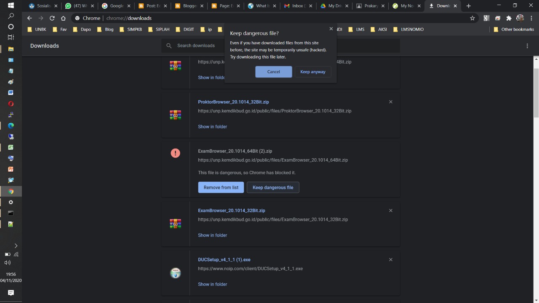Open Other bookmarks folder

(x=514, y=29)
